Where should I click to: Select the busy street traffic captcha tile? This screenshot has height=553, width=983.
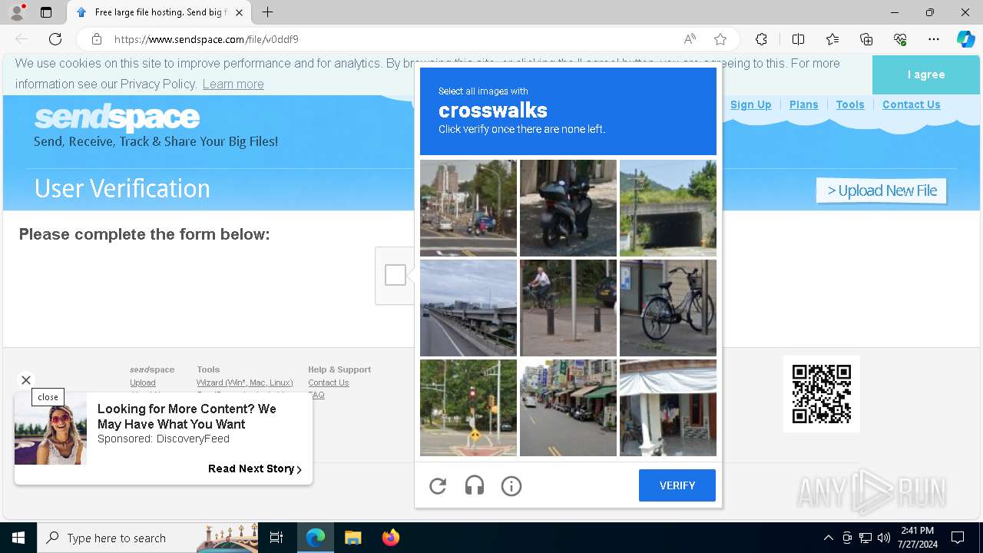click(x=468, y=208)
